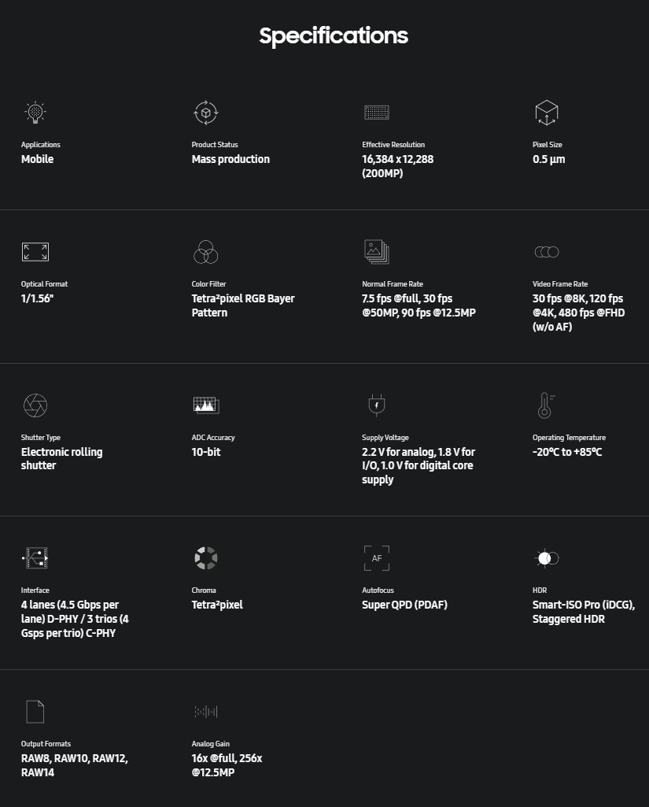Click the Effective Resolution grid icon
649x807 pixels.
pyautogui.click(x=376, y=113)
